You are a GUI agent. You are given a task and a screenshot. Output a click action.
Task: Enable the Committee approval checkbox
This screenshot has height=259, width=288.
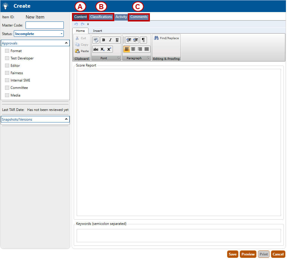[x=7, y=88]
